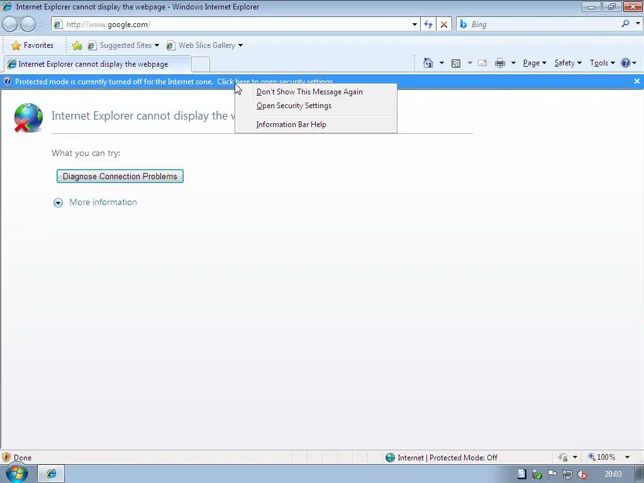This screenshot has width=644, height=483.
Task: Click the status bar shield icon near Done
Action: (x=6, y=457)
